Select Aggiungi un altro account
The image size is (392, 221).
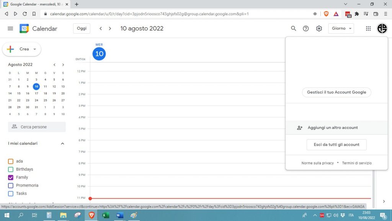click(x=332, y=128)
